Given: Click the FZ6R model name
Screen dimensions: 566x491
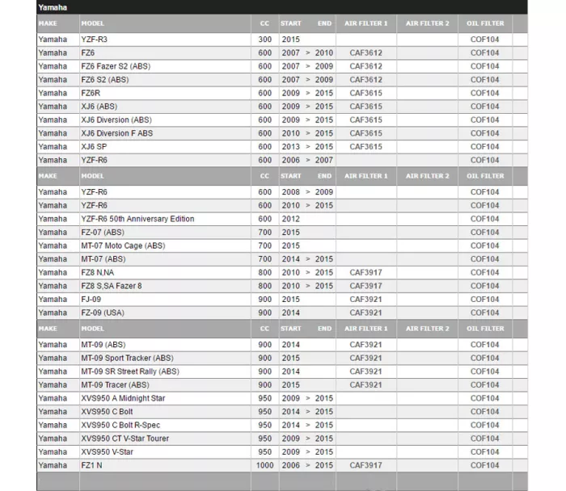Looking at the screenshot, I should [91, 93].
